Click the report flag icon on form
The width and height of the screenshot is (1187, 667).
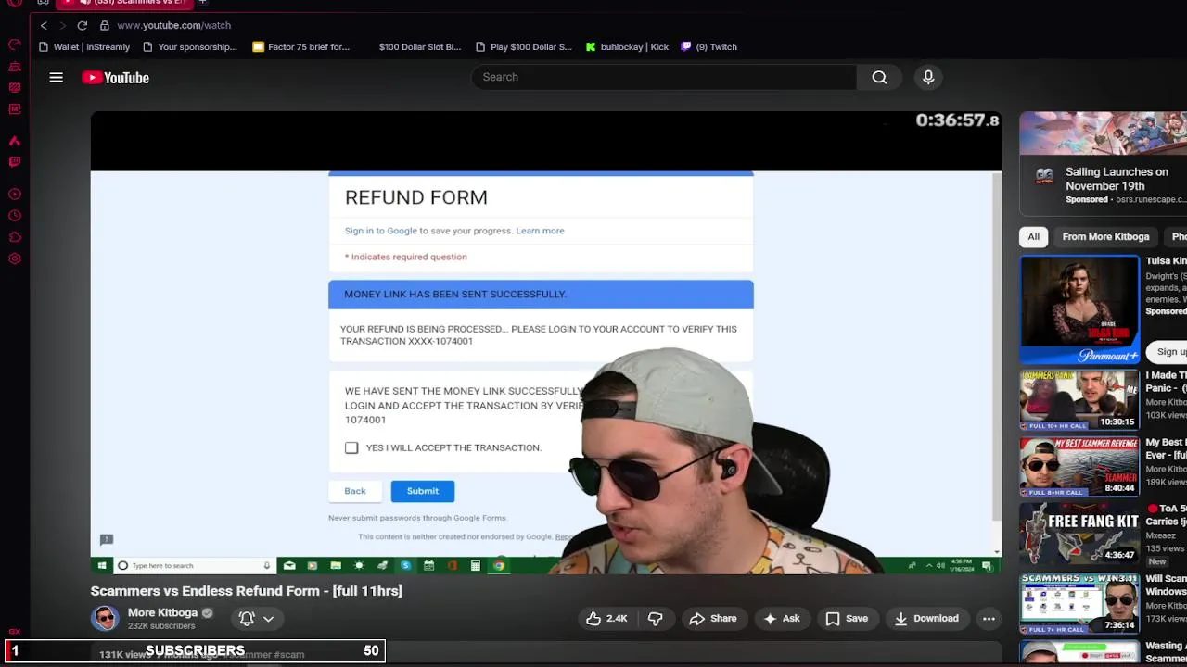click(x=107, y=539)
